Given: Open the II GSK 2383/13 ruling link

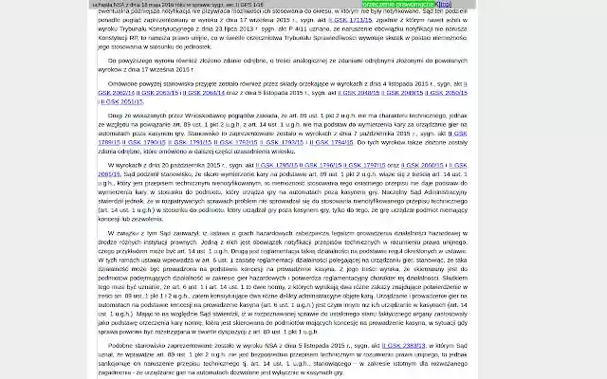Looking at the screenshot, I should [403, 345].
